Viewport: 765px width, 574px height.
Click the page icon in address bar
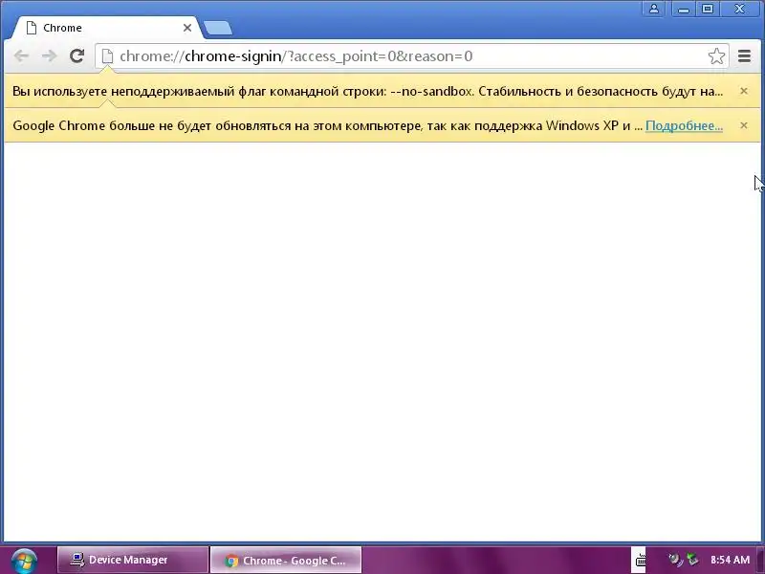coord(107,56)
